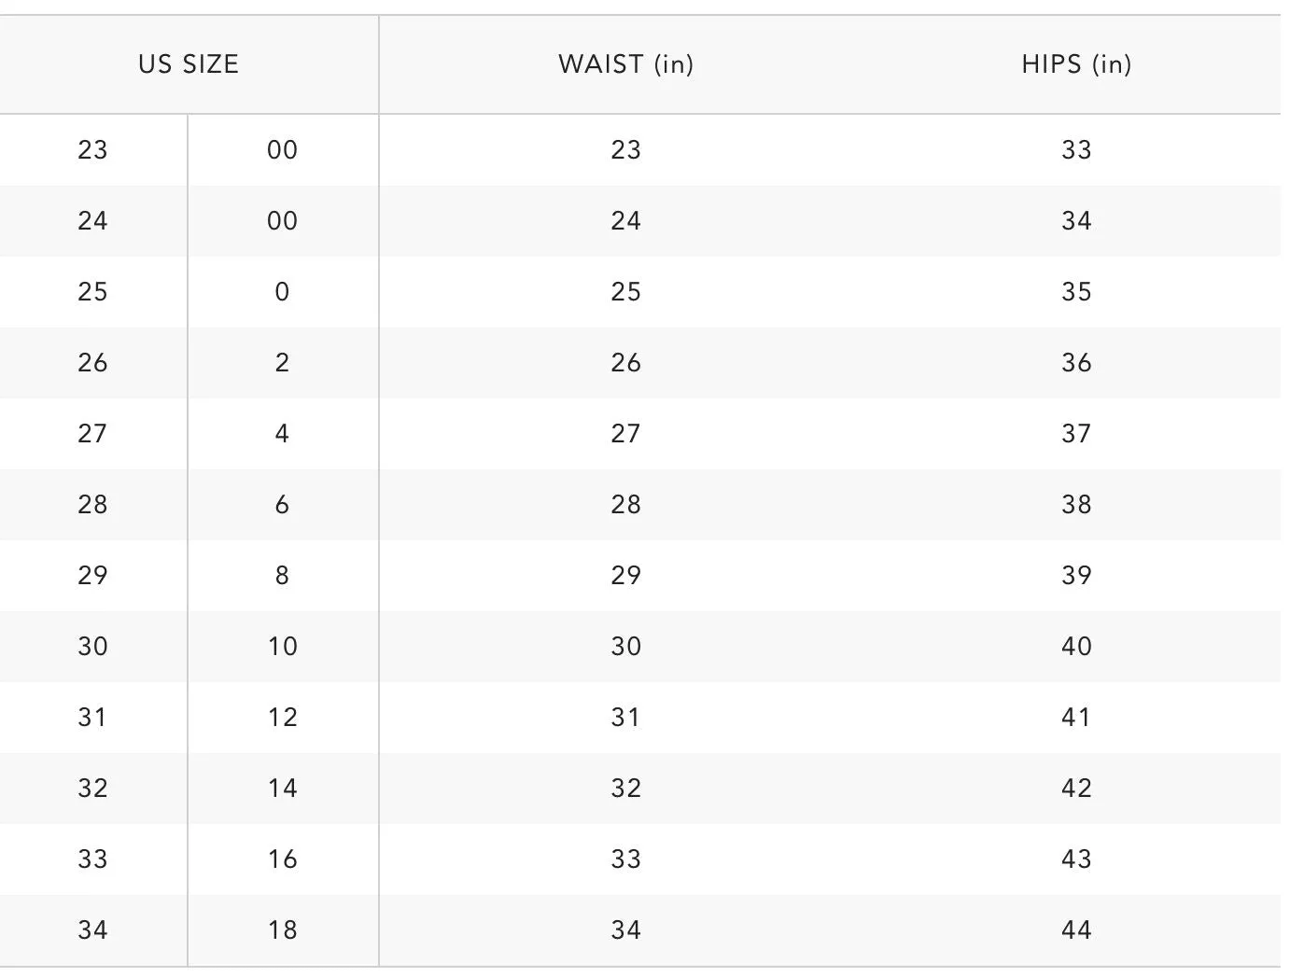This screenshot has width=1290, height=978.
Task: Select the US size 8 cell
Action: [x=282, y=576]
